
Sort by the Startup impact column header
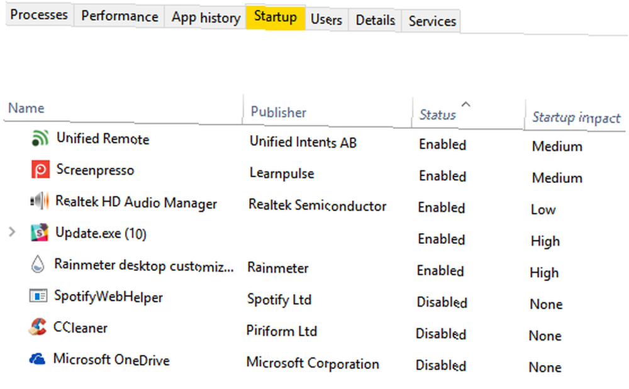tap(576, 118)
